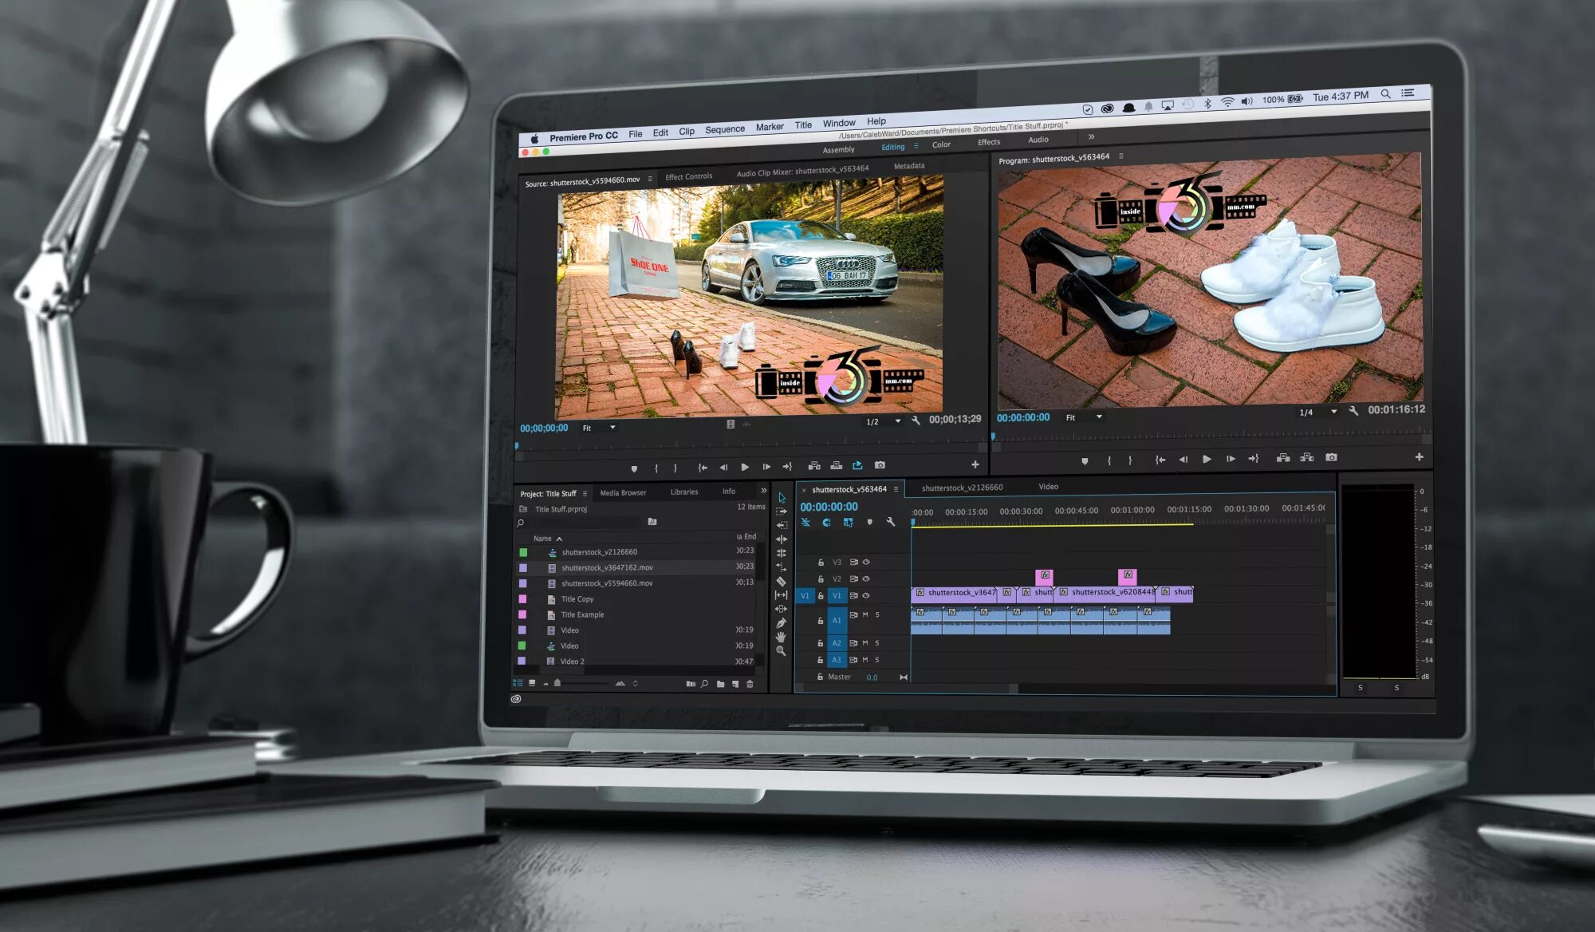This screenshot has height=932, width=1595.
Task: Click Export Frame camera in Program monitor
Action: point(1331,457)
